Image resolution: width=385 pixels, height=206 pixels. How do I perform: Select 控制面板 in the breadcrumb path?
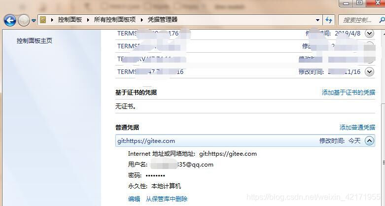pyautogui.click(x=70, y=20)
